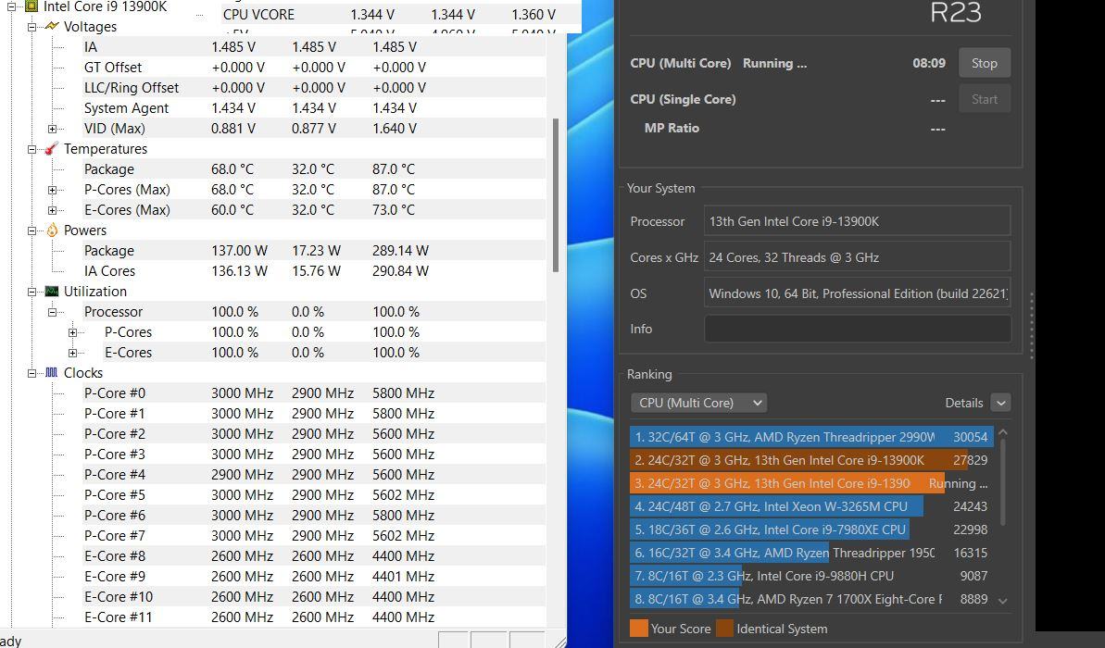Click the ranking list scroll down arrow
Viewport: 1105px width, 648px height.
click(x=1003, y=601)
